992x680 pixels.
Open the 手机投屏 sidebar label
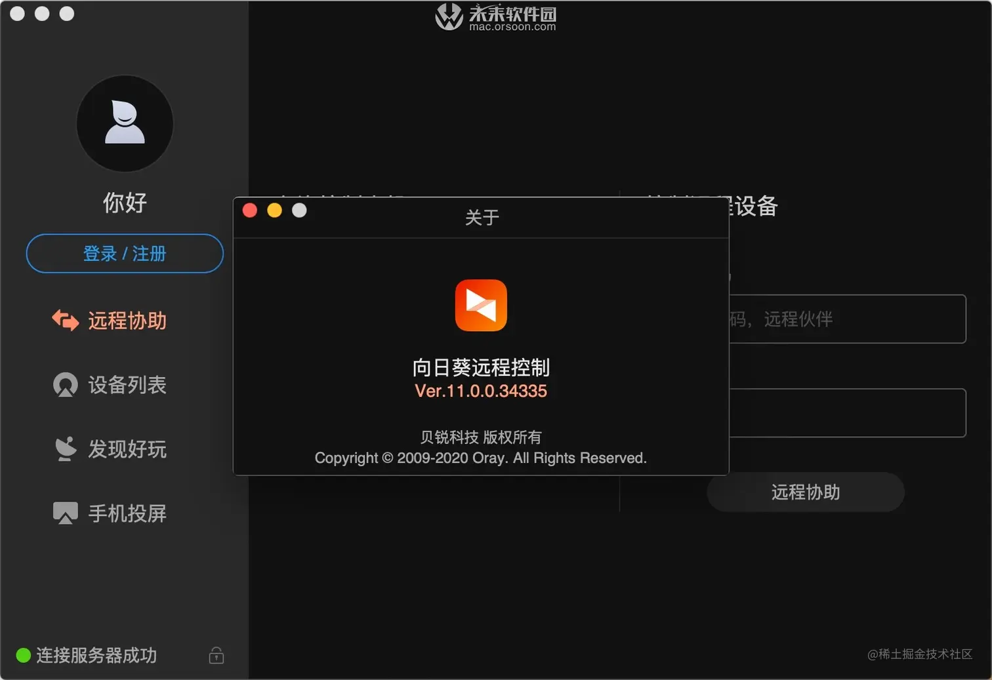[127, 513]
